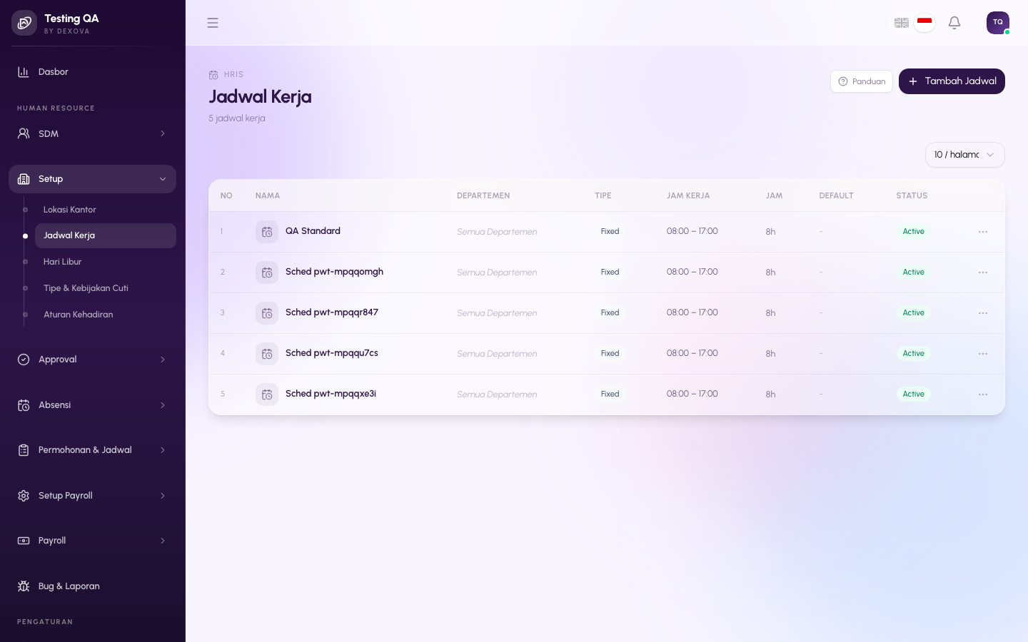Screen dimensions: 1028x642
Task: Open the Panduan guide button
Action: coord(862,81)
